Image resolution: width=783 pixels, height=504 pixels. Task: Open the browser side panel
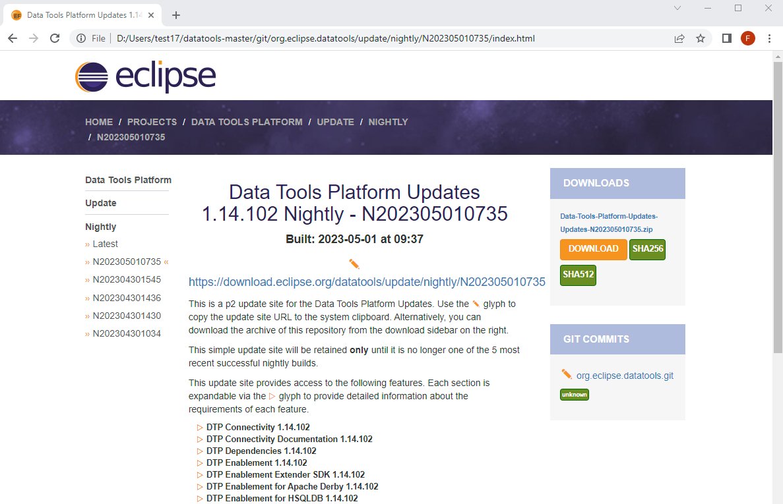[x=726, y=38]
